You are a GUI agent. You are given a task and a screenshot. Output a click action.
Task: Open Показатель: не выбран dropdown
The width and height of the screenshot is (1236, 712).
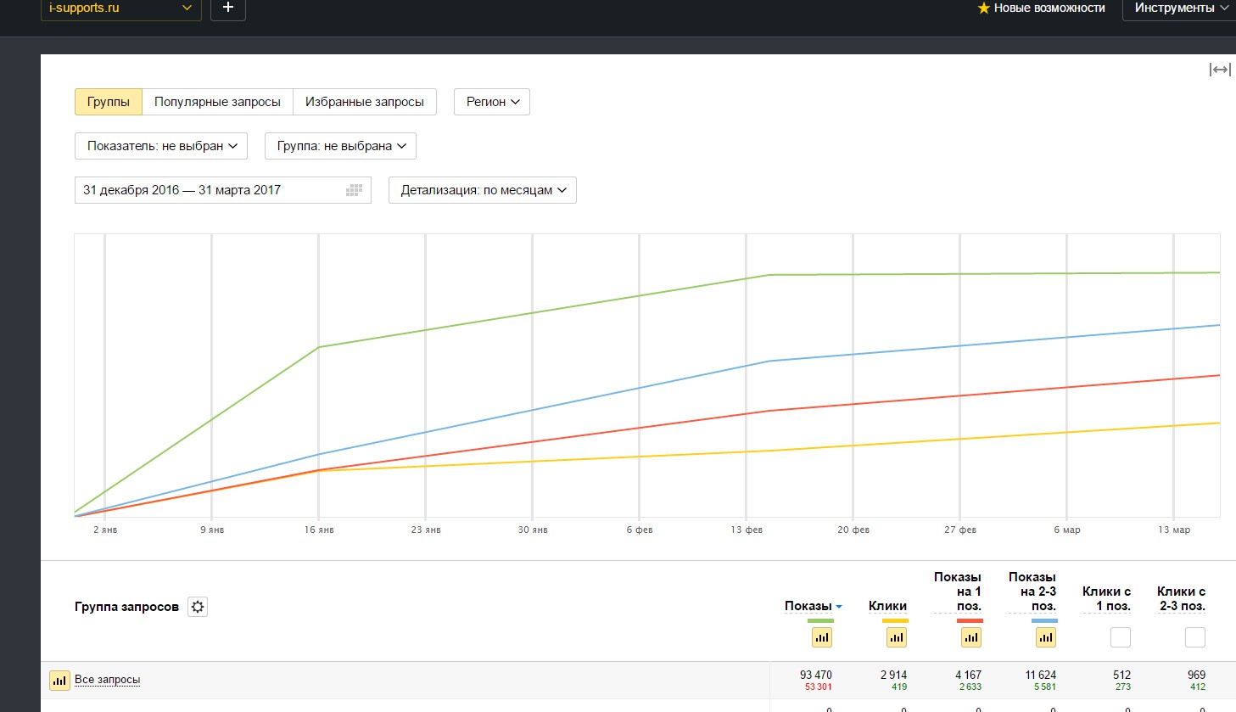point(161,146)
